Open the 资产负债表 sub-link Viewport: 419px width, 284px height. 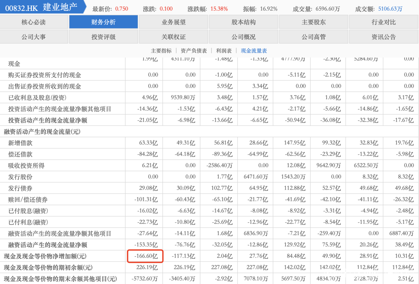pyautogui.click(x=194, y=51)
